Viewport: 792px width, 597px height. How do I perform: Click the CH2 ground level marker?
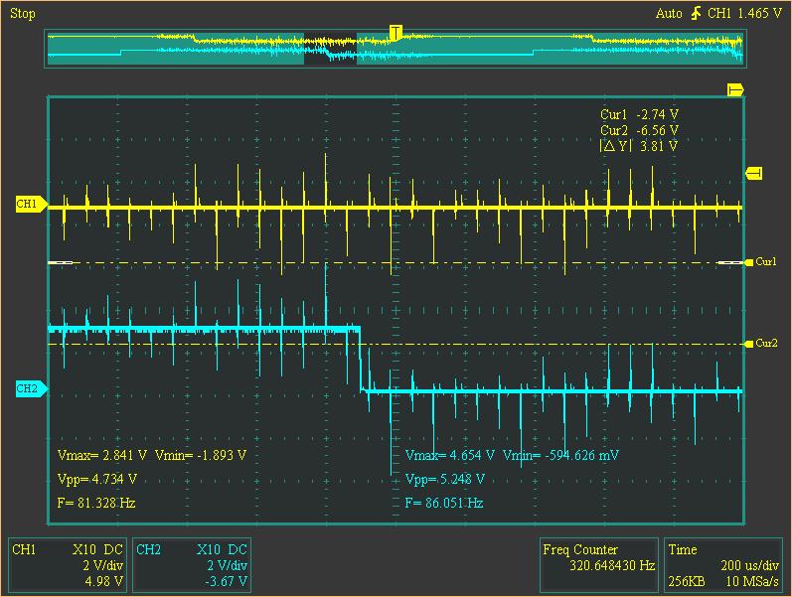point(30,389)
